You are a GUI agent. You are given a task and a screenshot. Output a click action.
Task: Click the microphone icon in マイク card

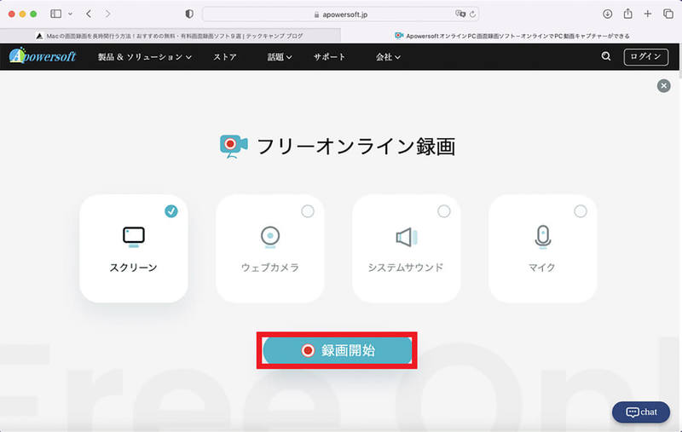pos(543,237)
